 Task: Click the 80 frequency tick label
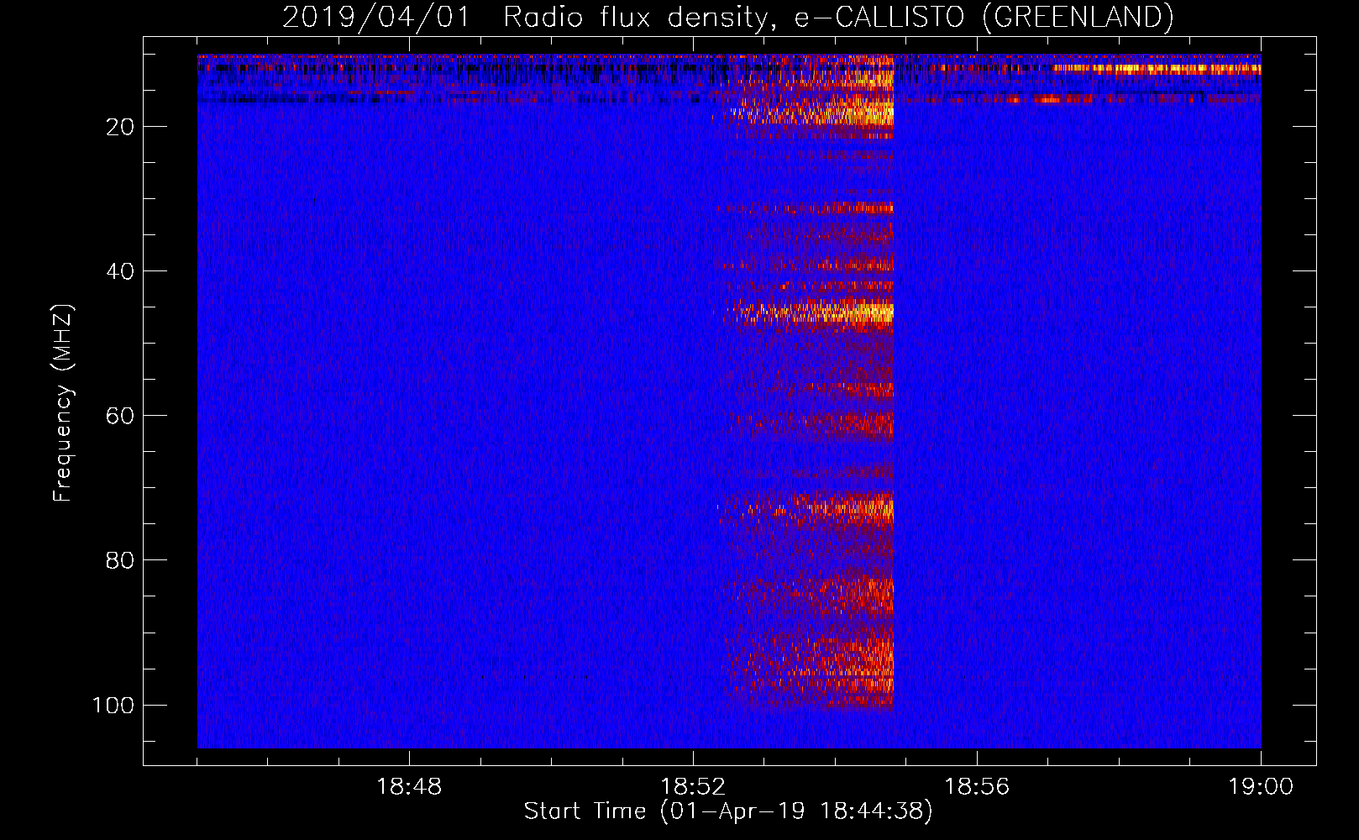click(x=120, y=560)
